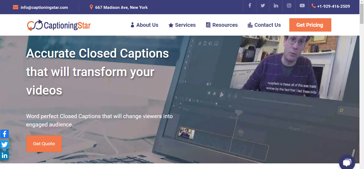Screen dimensions: 364x169
Task: Share via floating Facebook sidebar button
Action: [5, 134]
